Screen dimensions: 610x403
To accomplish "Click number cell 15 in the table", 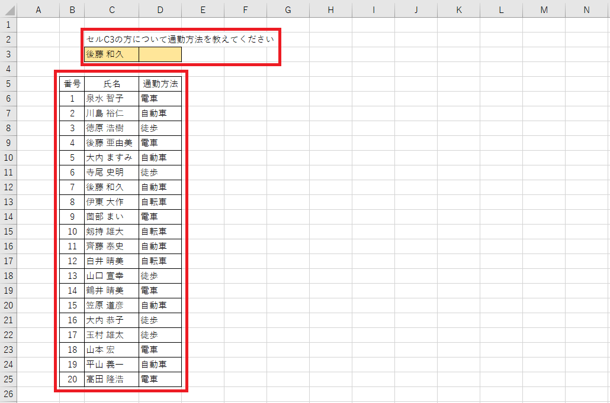I will coord(72,305).
